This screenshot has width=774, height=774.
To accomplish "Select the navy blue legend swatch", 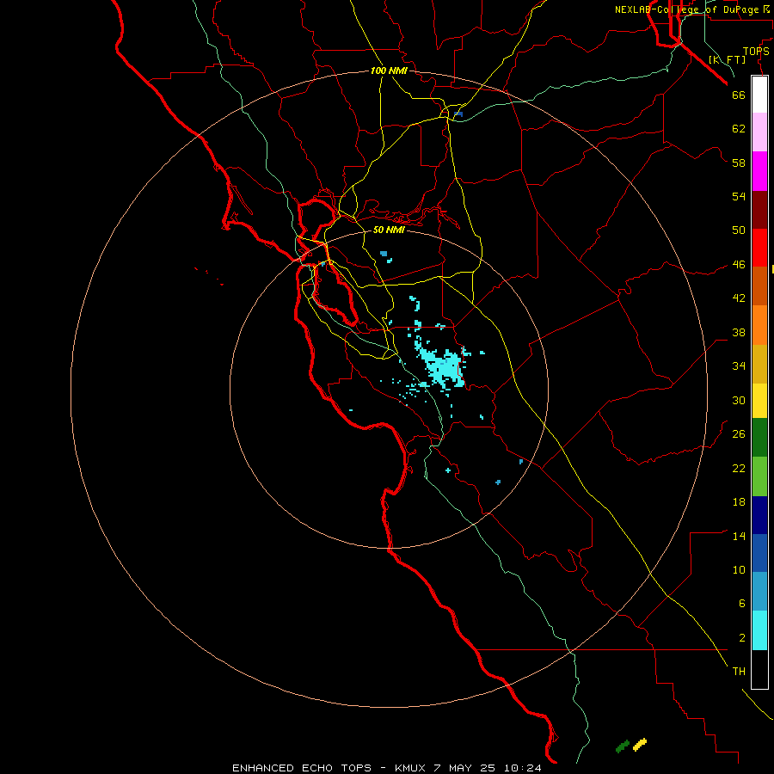I will [x=759, y=515].
